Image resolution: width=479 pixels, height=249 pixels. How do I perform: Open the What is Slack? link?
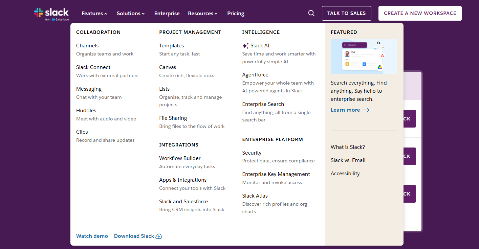click(348, 147)
